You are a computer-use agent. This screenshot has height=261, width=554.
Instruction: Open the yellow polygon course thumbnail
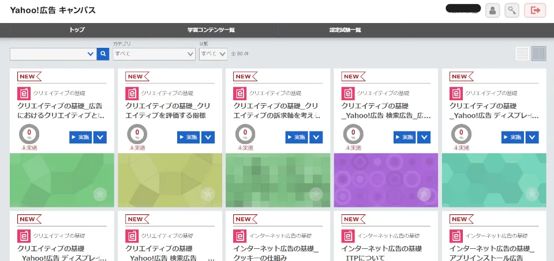[x=170, y=180]
